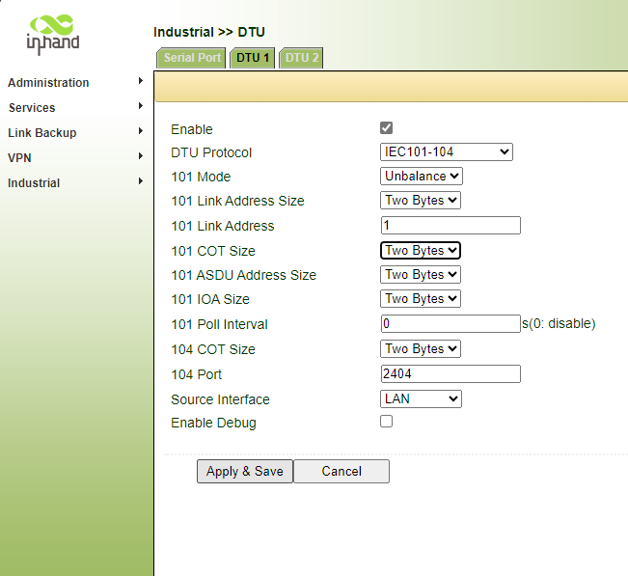Expand the Industrial menu arrow
The height and width of the screenshot is (576, 628).
[141, 181]
